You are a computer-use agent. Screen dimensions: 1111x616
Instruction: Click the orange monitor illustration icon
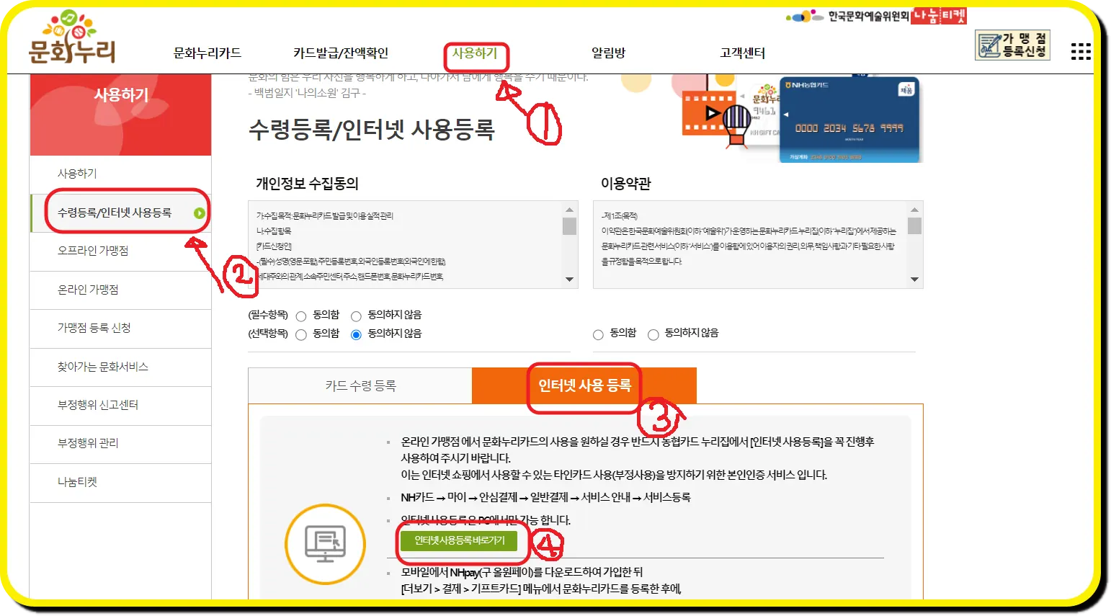[x=325, y=543]
